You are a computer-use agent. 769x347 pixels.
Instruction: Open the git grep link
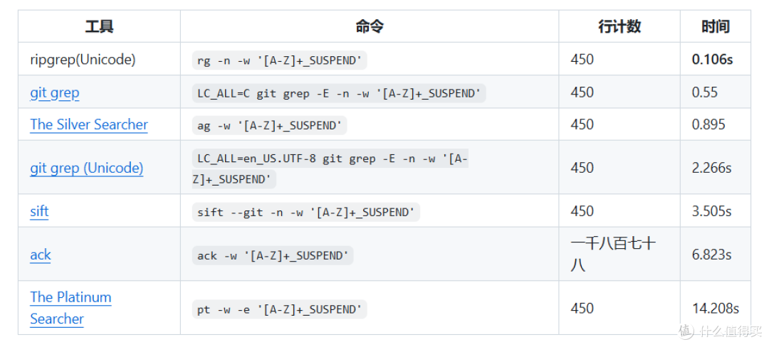[54, 92]
